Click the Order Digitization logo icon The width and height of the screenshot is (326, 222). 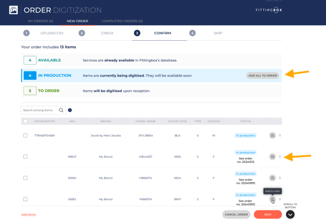click(14, 10)
